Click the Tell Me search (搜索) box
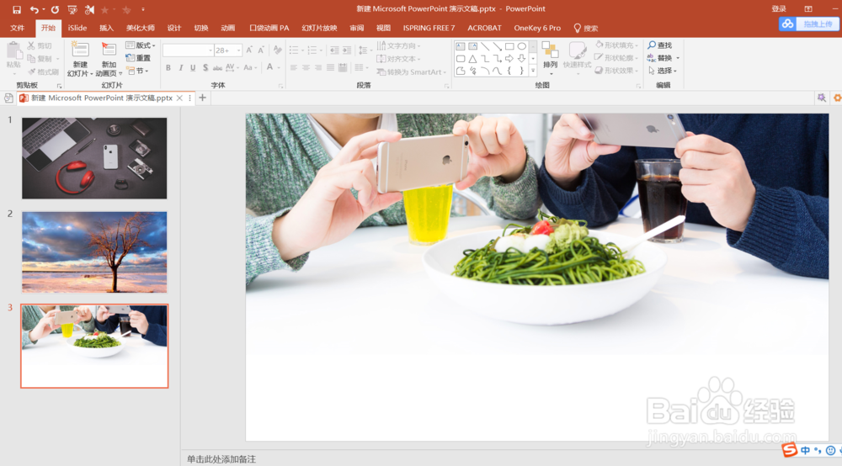The height and width of the screenshot is (466, 842). 586,28
